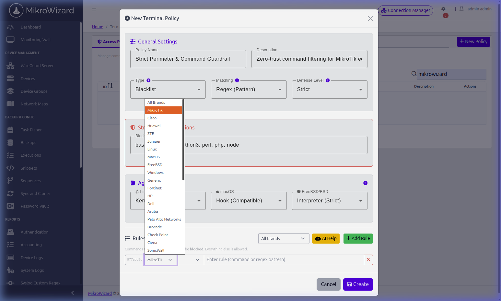The width and height of the screenshot is (501, 301).
Task: Click the Backups database icon
Action: [x=10, y=142]
